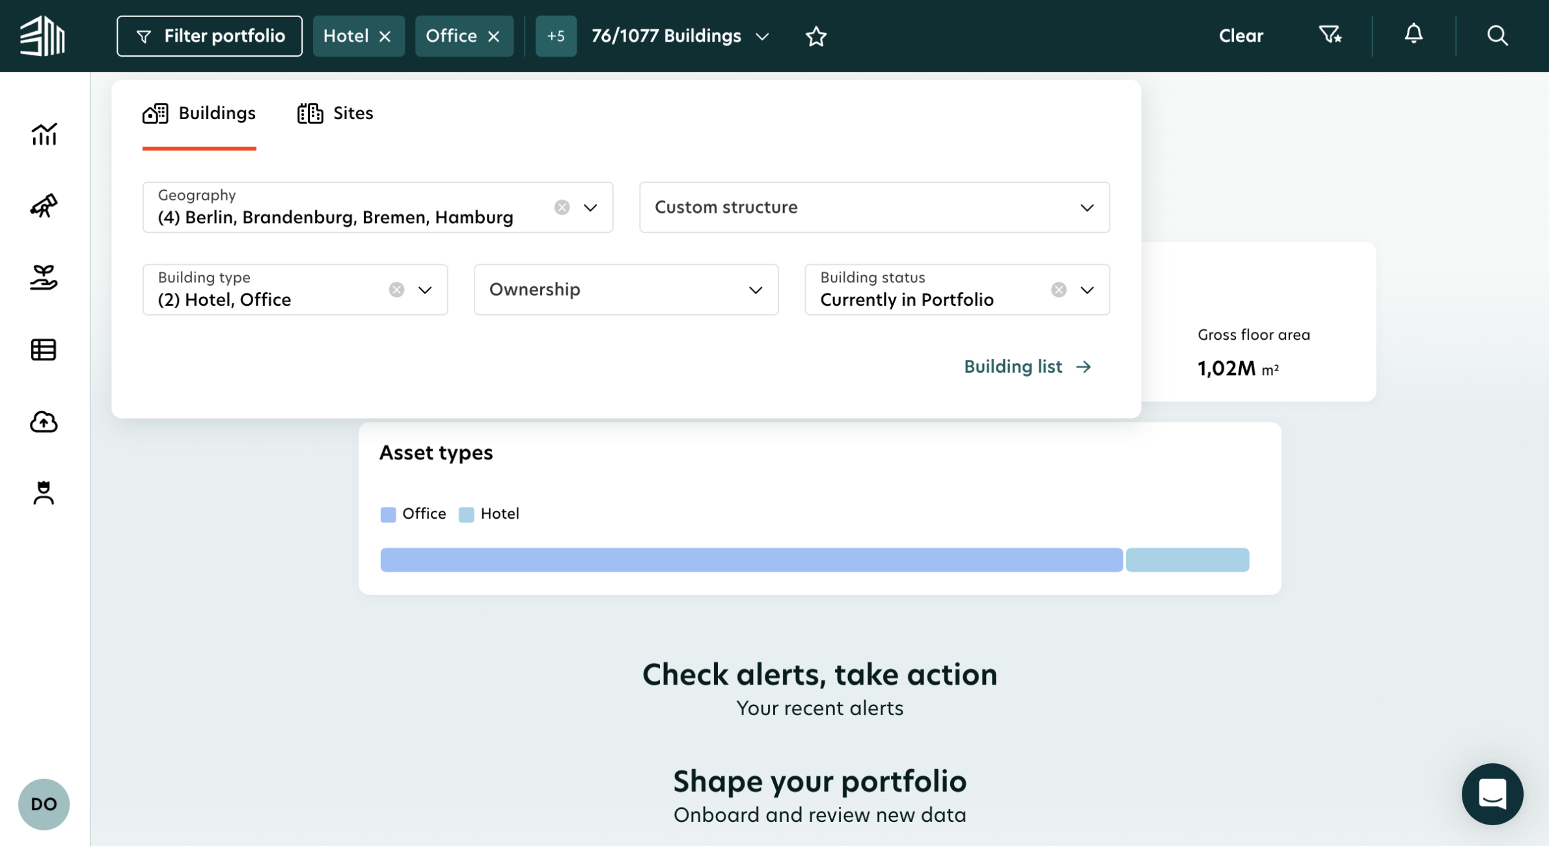Click the Shape your portfolio heading
Image resolution: width=1549 pixels, height=846 pixels.
819,781
